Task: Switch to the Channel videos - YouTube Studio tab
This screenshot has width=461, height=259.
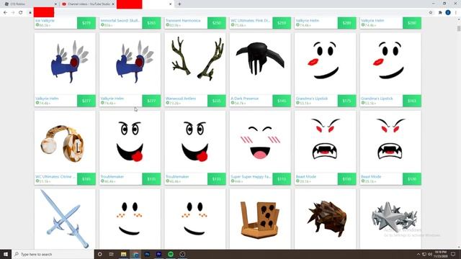Action: tap(88, 4)
